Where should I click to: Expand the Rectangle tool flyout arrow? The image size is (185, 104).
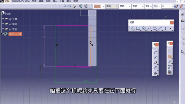click(140, 31)
